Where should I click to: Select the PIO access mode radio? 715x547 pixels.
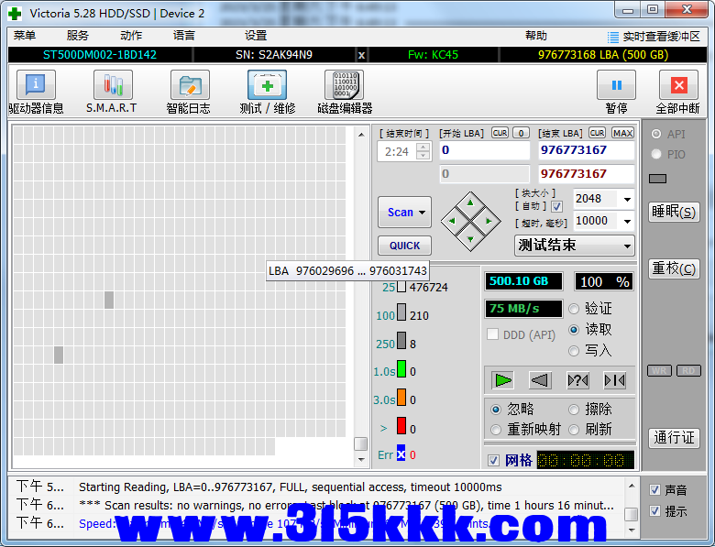pyautogui.click(x=656, y=154)
